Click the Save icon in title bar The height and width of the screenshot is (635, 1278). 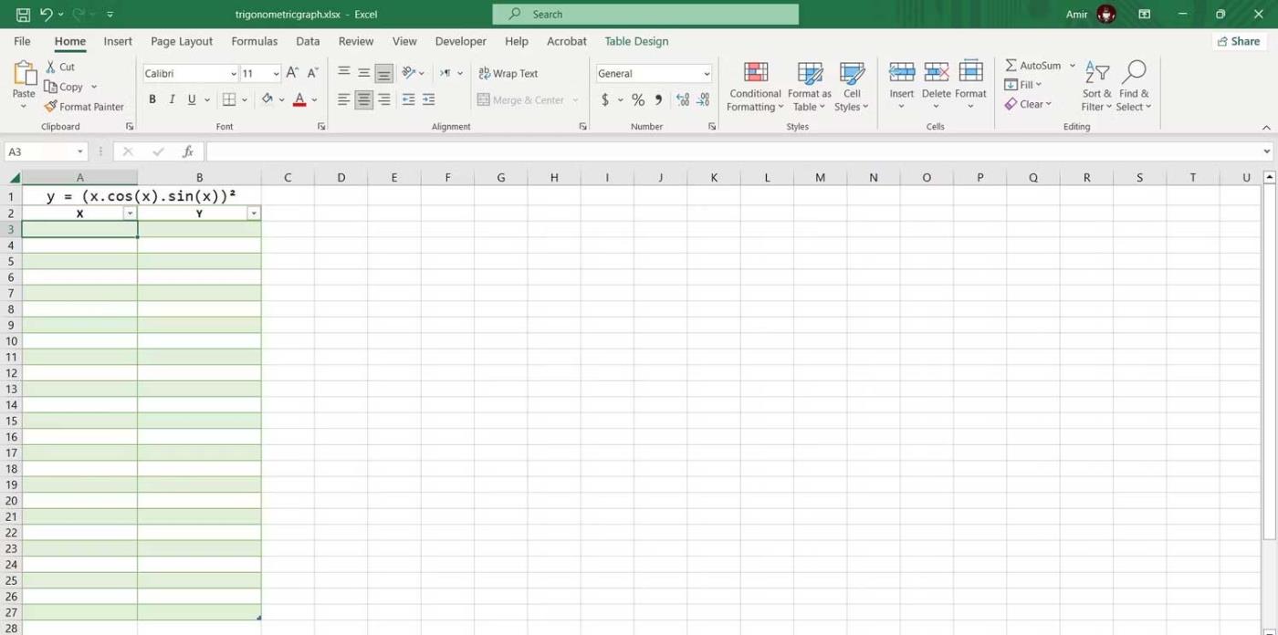23,15
